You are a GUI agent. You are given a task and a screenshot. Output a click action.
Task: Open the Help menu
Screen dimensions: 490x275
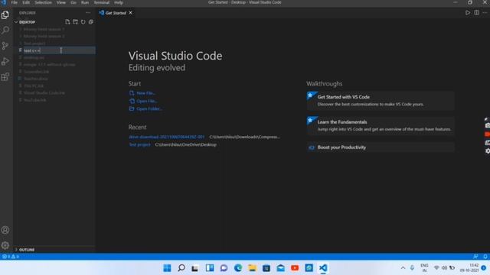[119, 2]
